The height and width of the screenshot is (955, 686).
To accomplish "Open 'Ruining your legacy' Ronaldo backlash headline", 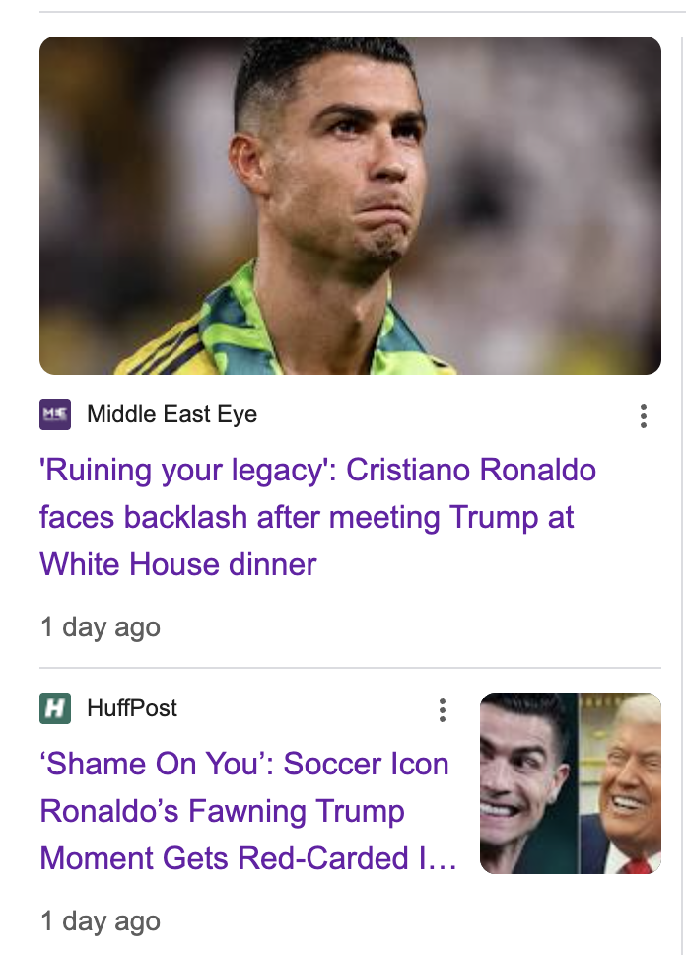I will pyautogui.click(x=317, y=470).
